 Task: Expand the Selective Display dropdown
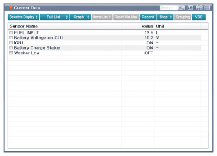[24, 17]
